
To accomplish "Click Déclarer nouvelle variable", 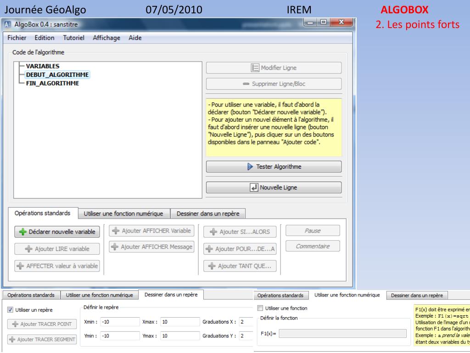I will click(57, 232).
